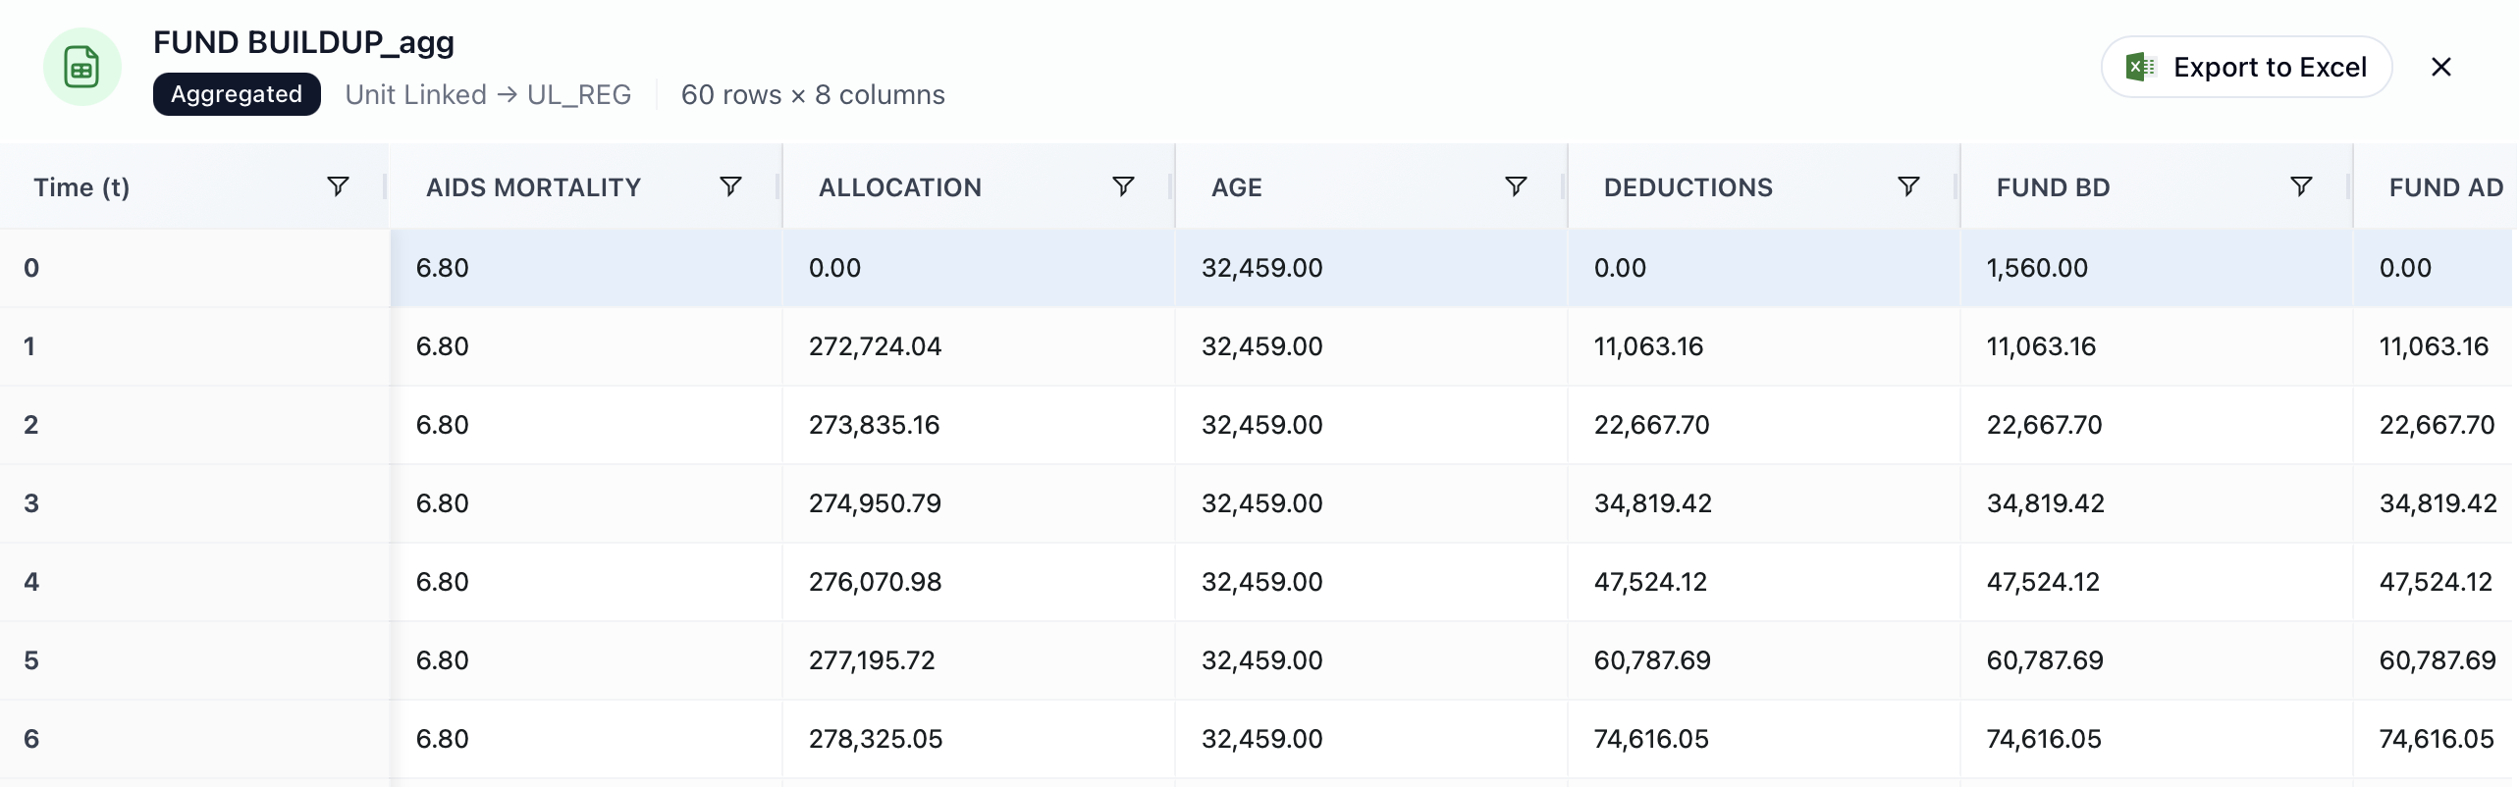
Task: Click DEDUCTIONS value 60,787.69
Action: 1652,660
